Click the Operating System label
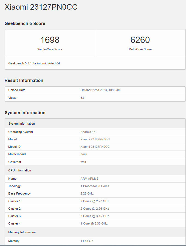Image resolution: width=186 pixels, height=246 pixels. point(21,132)
